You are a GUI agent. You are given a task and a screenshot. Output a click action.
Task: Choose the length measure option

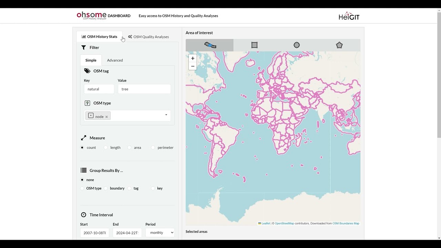coord(106,147)
